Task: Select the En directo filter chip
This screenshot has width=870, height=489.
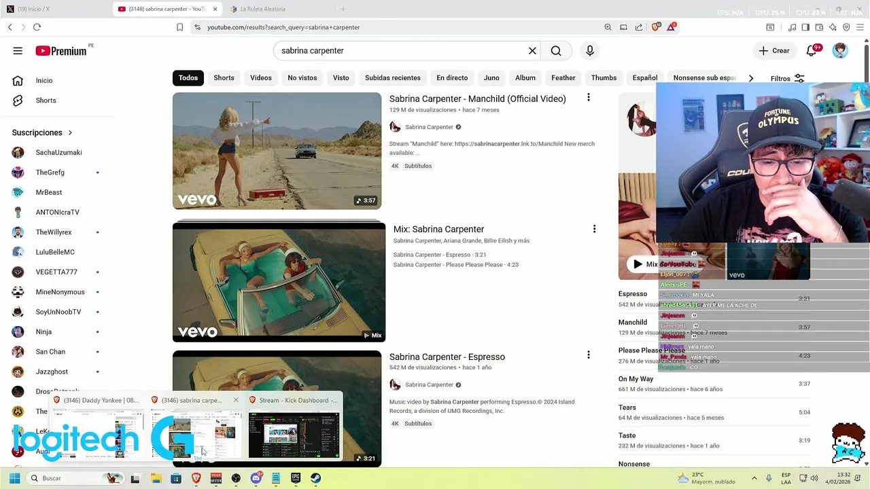Action: (x=452, y=78)
